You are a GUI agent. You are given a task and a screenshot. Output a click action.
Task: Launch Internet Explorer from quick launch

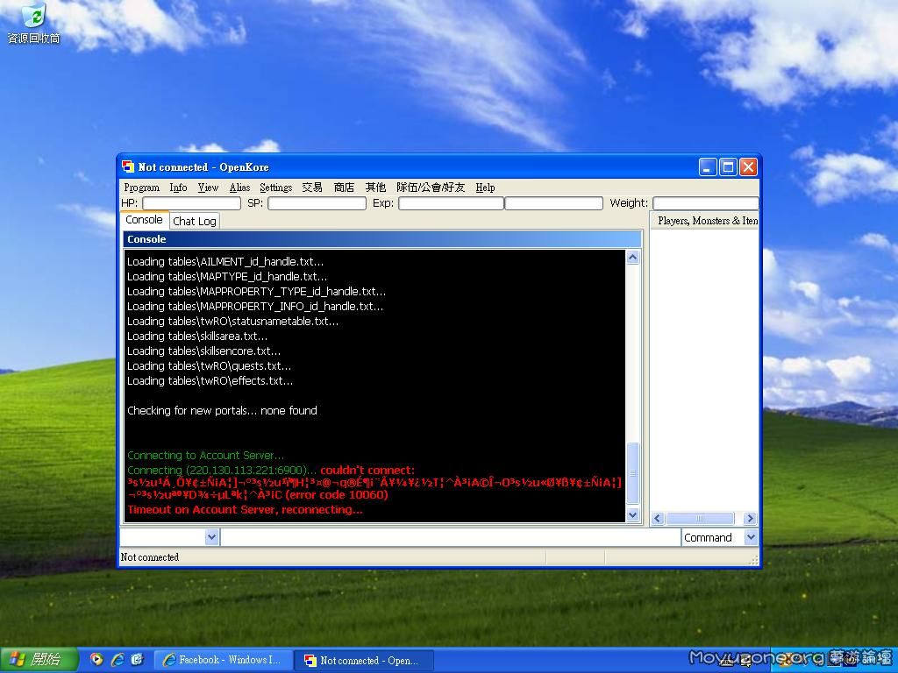click(117, 660)
